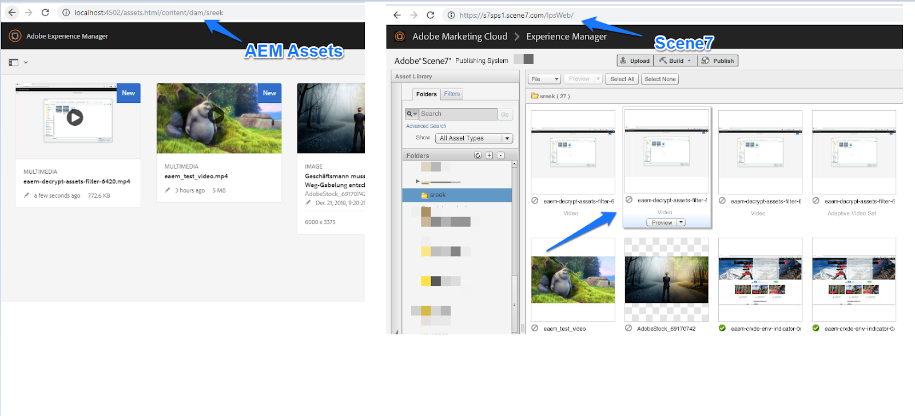Viewport: 915px width, 416px height.
Task: Open the Adaptive Video Set thumbnail
Action: pyautogui.click(x=854, y=153)
